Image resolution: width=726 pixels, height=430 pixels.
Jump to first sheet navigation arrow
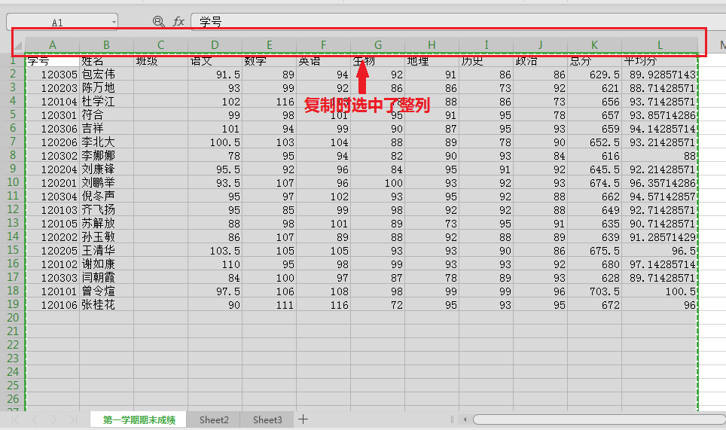(x=15, y=419)
